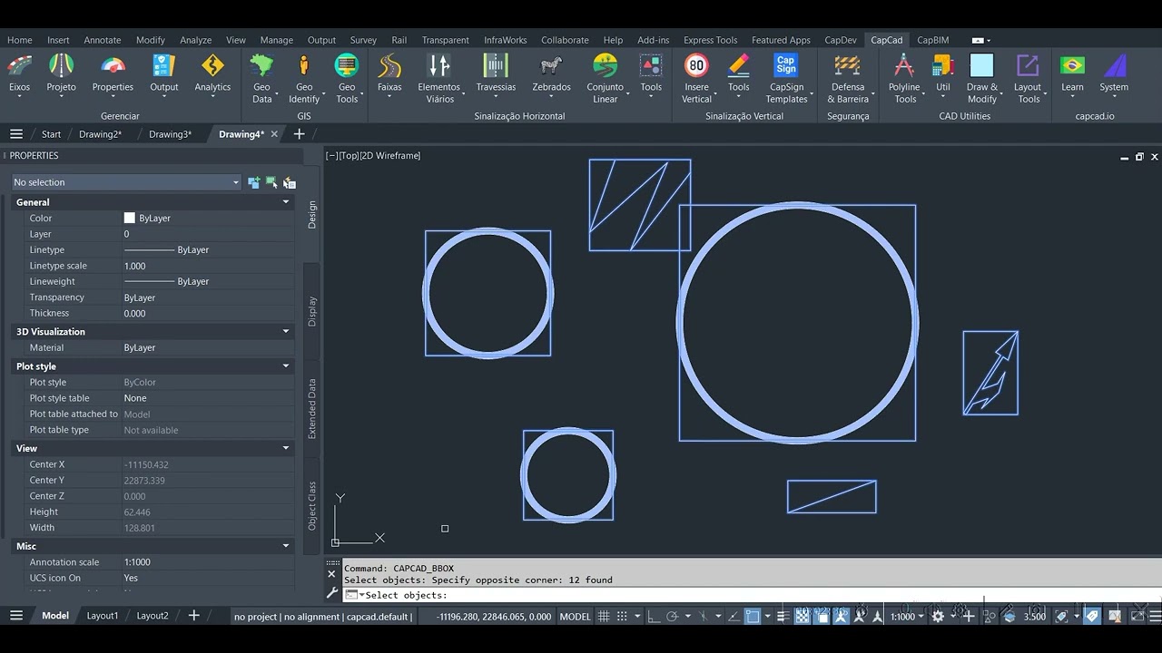Viewport: 1162px width, 653px height.
Task: Open Conjunto Linear tool
Action: [x=605, y=79]
